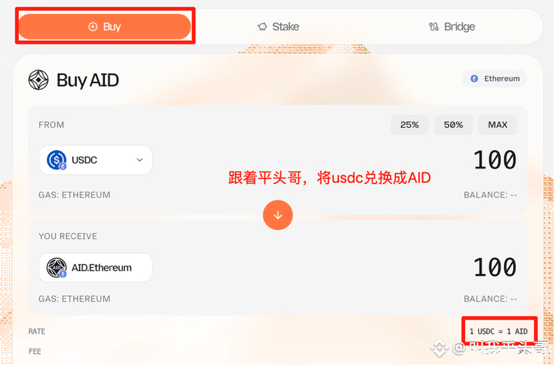Screen dimensions: 554x365
Task: Click the rate text 1 USDC = 1 AID
Action: pos(498,332)
